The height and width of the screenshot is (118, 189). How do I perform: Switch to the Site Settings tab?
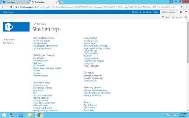[44, 2]
